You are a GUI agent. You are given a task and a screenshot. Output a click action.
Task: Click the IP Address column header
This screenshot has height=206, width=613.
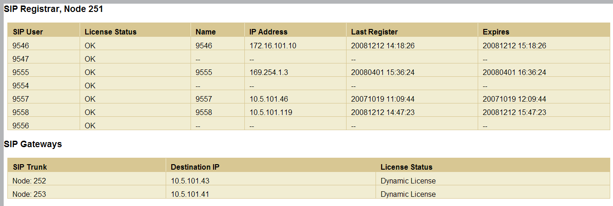pyautogui.click(x=268, y=32)
